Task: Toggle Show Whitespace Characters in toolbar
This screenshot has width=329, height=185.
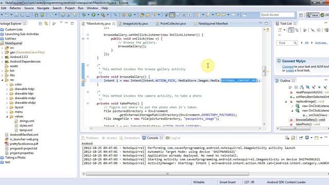Action: pyautogui.click(x=190, y=15)
